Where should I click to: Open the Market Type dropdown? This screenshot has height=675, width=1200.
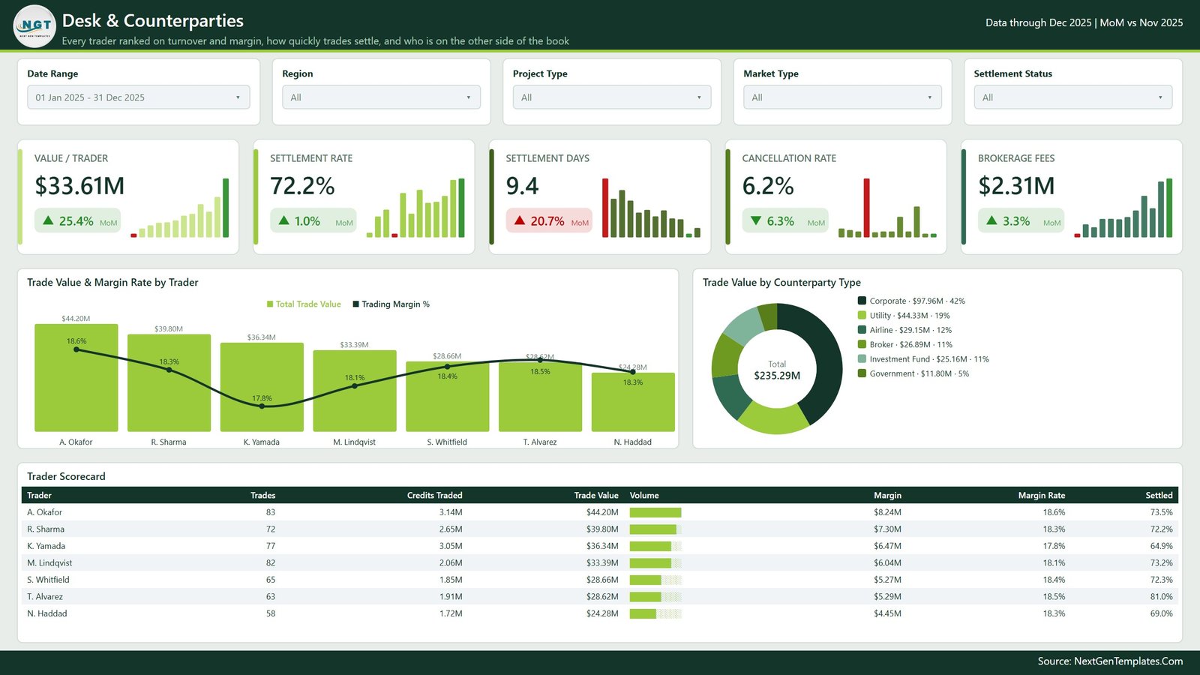[842, 97]
